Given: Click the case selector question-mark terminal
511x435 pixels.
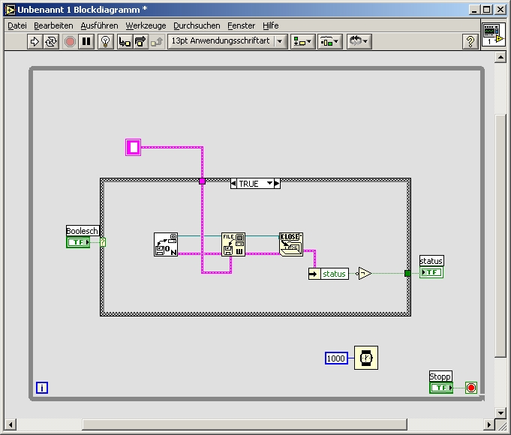Looking at the screenshot, I should coord(103,242).
